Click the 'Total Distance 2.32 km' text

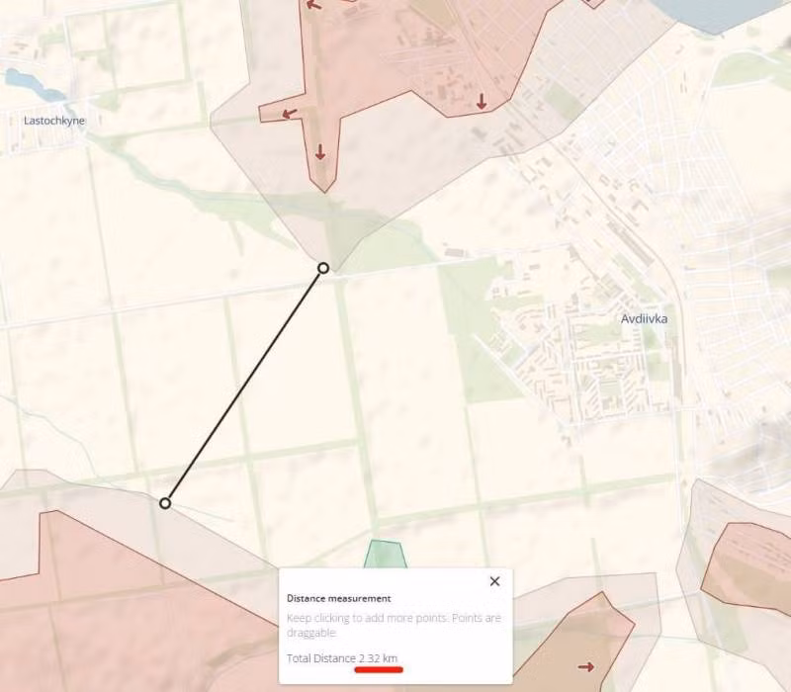(342, 658)
